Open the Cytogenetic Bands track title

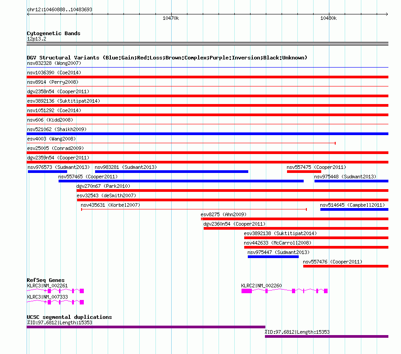click(54, 33)
